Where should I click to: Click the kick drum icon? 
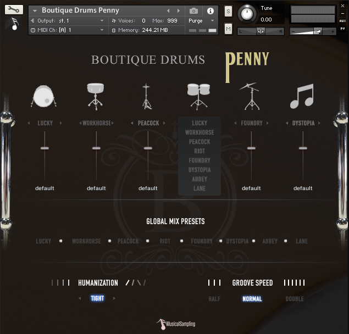[44, 96]
